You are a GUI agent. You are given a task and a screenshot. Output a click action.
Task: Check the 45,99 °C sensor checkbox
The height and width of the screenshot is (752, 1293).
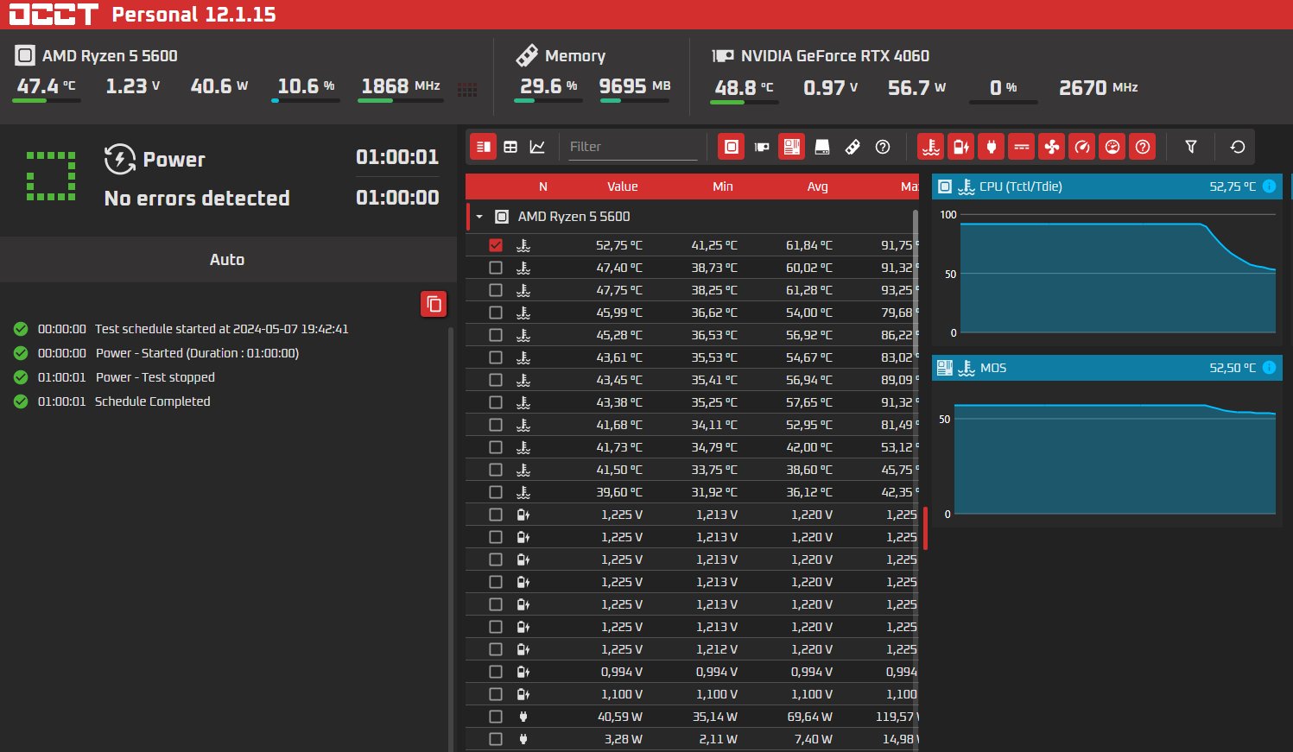(x=496, y=313)
